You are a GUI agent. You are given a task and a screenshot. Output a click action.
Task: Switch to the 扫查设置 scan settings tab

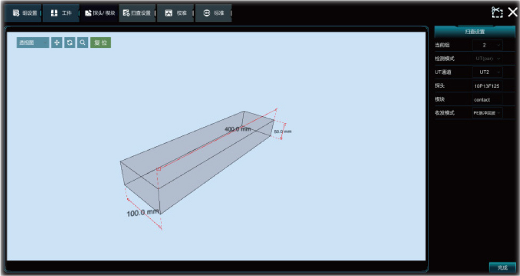(x=137, y=13)
